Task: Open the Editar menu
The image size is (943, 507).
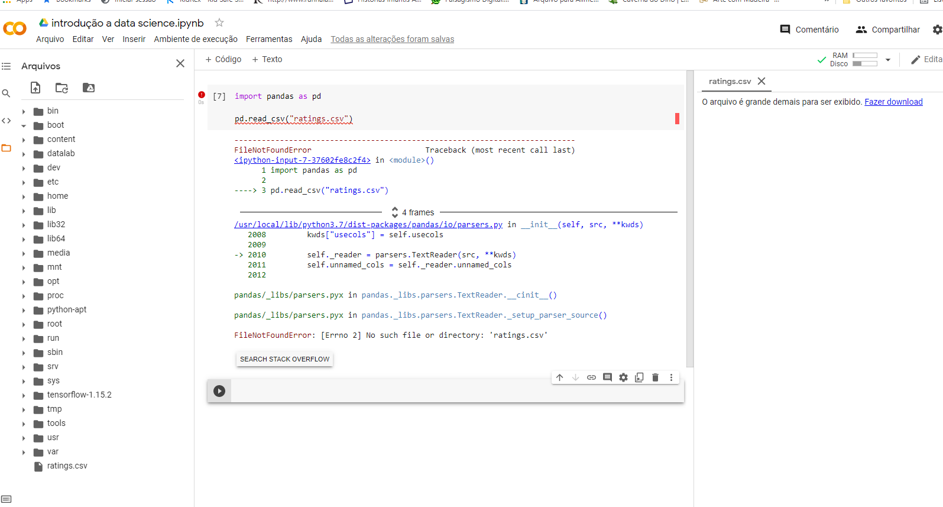Action: (x=83, y=39)
